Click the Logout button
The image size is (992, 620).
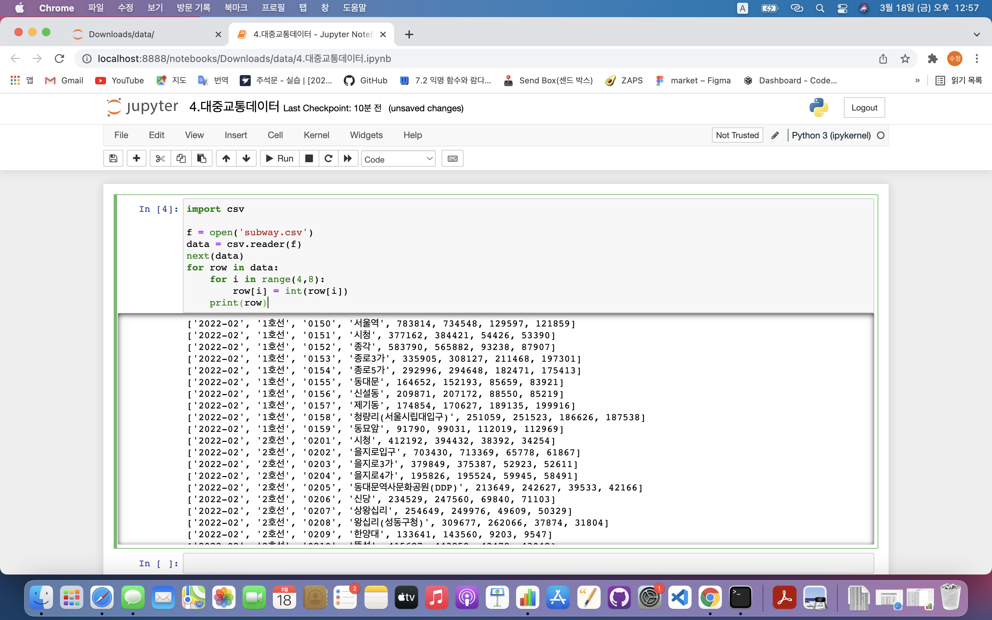864,107
